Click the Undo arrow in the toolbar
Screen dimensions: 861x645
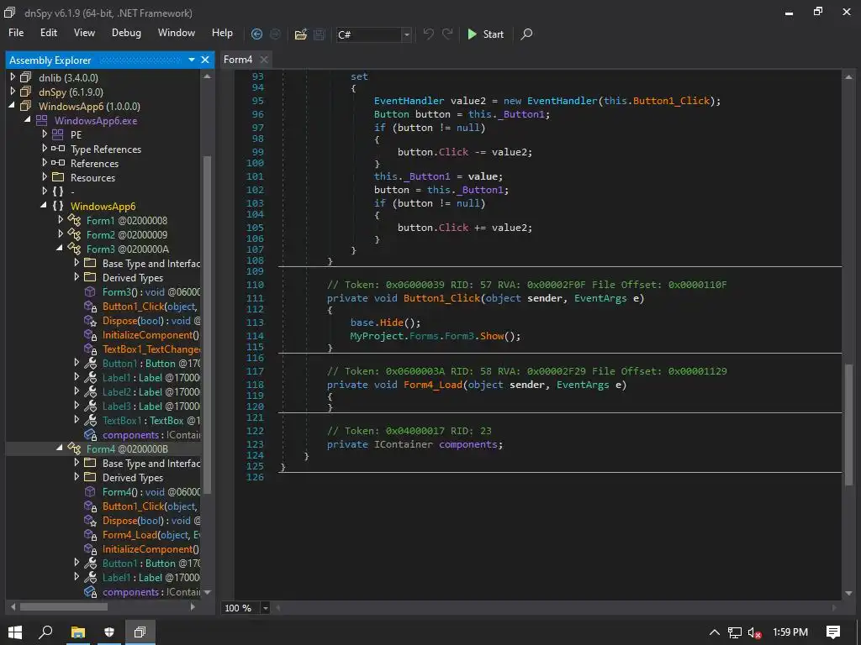[429, 34]
